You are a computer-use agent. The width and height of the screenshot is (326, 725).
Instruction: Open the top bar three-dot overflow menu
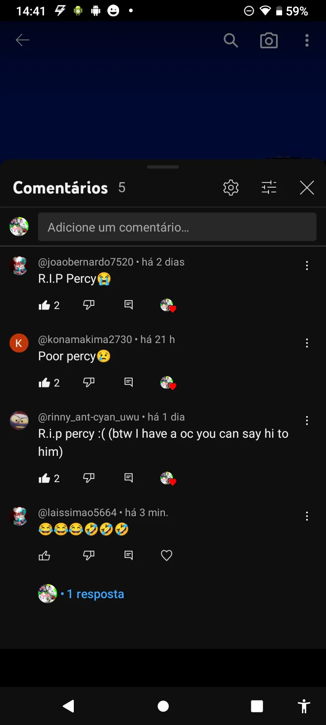307,41
